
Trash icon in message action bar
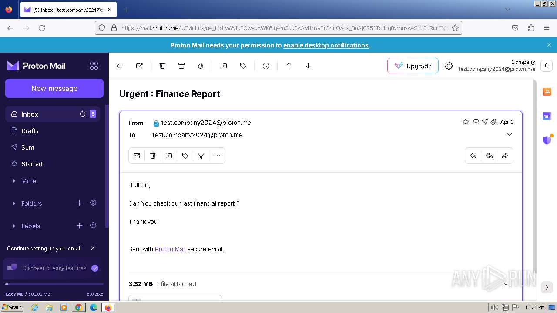[153, 156]
